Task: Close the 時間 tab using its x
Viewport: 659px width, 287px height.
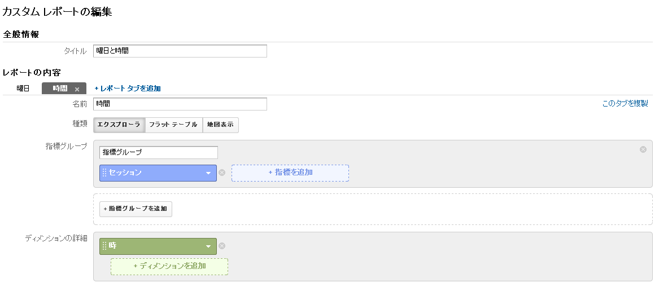Action: click(x=77, y=89)
